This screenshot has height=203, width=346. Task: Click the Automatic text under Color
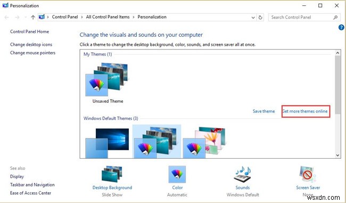177,195
